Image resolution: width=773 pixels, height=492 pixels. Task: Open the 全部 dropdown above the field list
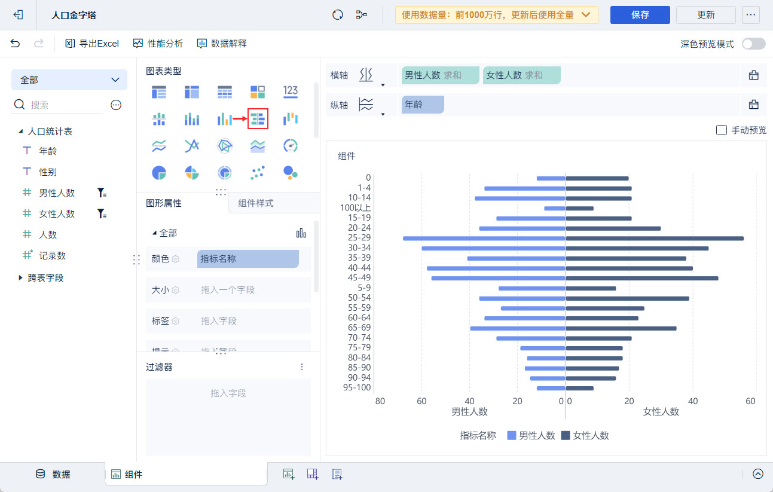69,80
